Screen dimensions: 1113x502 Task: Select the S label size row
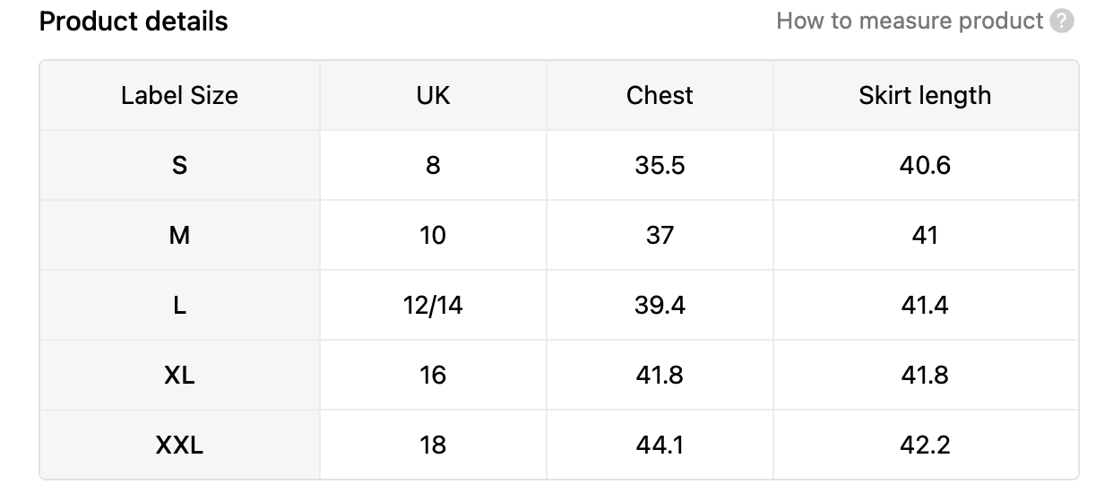[559, 165]
